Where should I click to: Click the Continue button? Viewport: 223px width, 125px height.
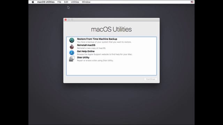[x=151, y=79]
